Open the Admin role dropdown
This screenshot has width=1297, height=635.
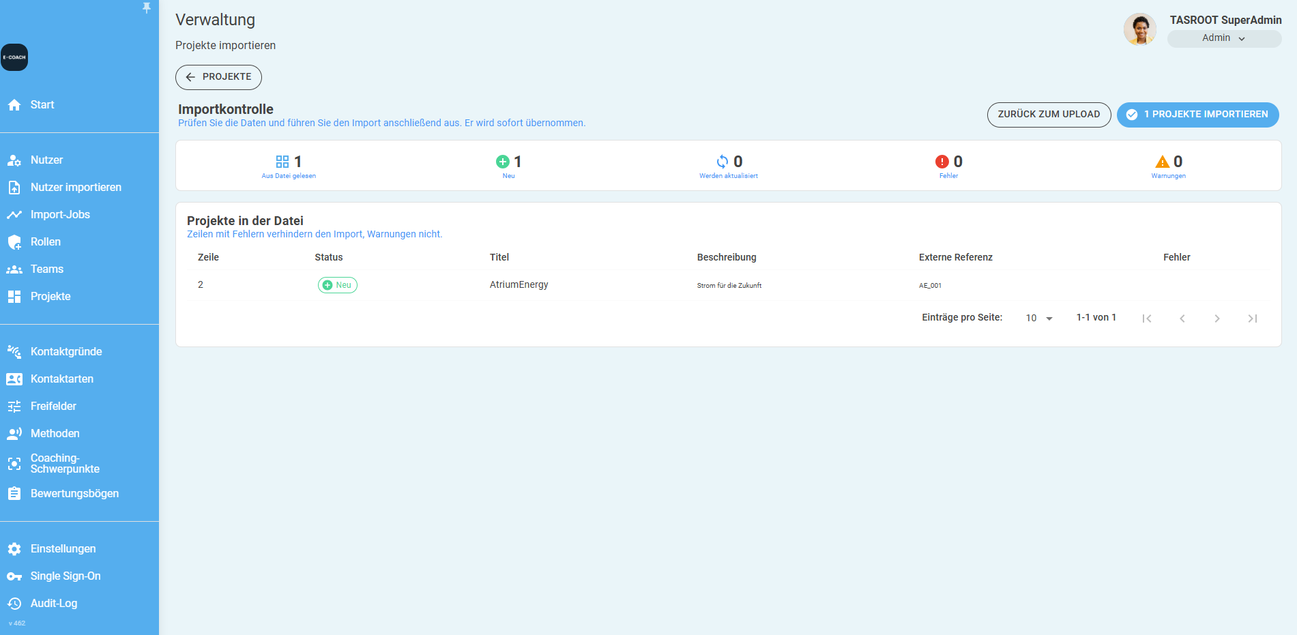click(x=1224, y=38)
